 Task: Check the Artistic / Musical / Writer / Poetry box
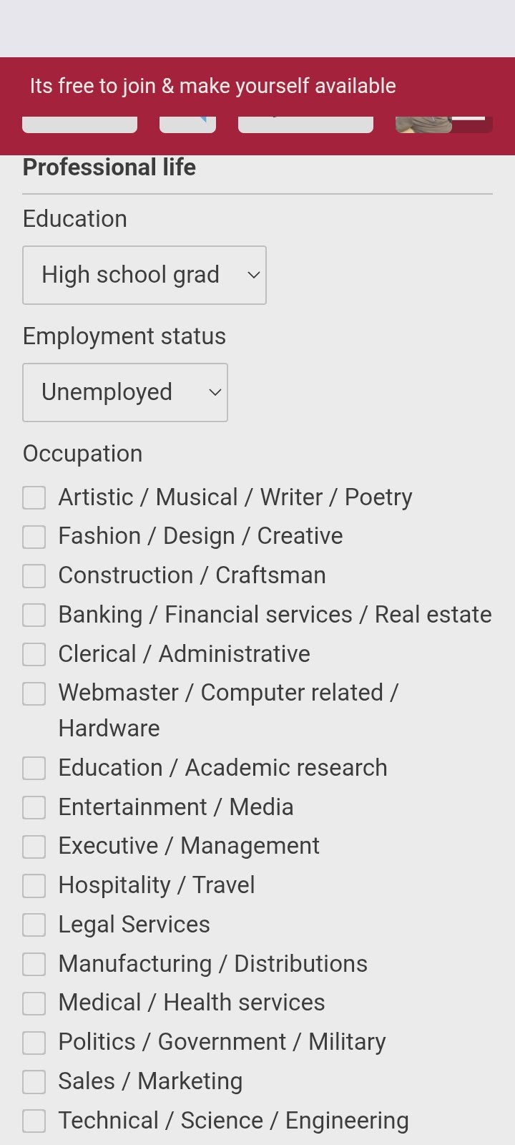point(34,497)
